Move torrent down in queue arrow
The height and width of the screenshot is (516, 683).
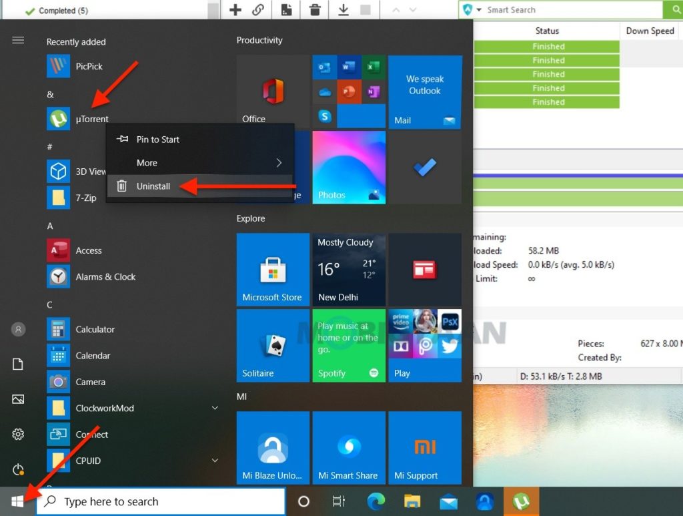(413, 9)
